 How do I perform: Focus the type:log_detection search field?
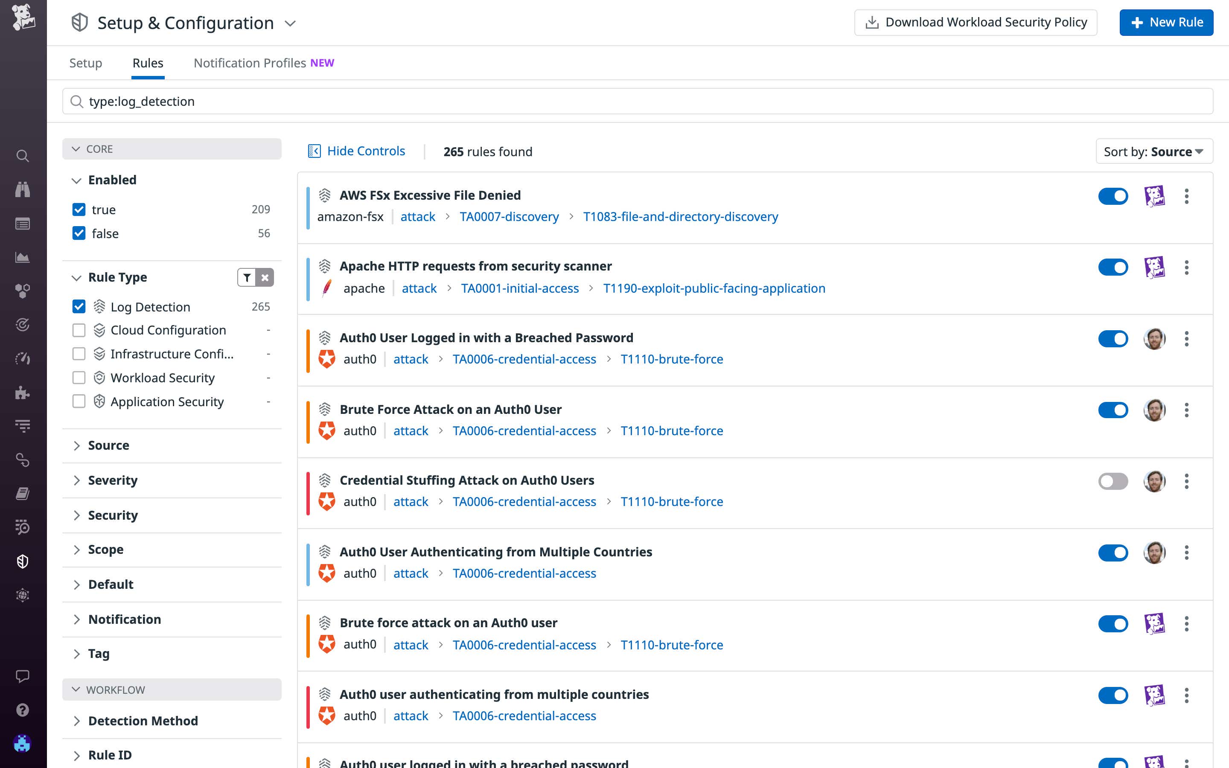pos(638,102)
